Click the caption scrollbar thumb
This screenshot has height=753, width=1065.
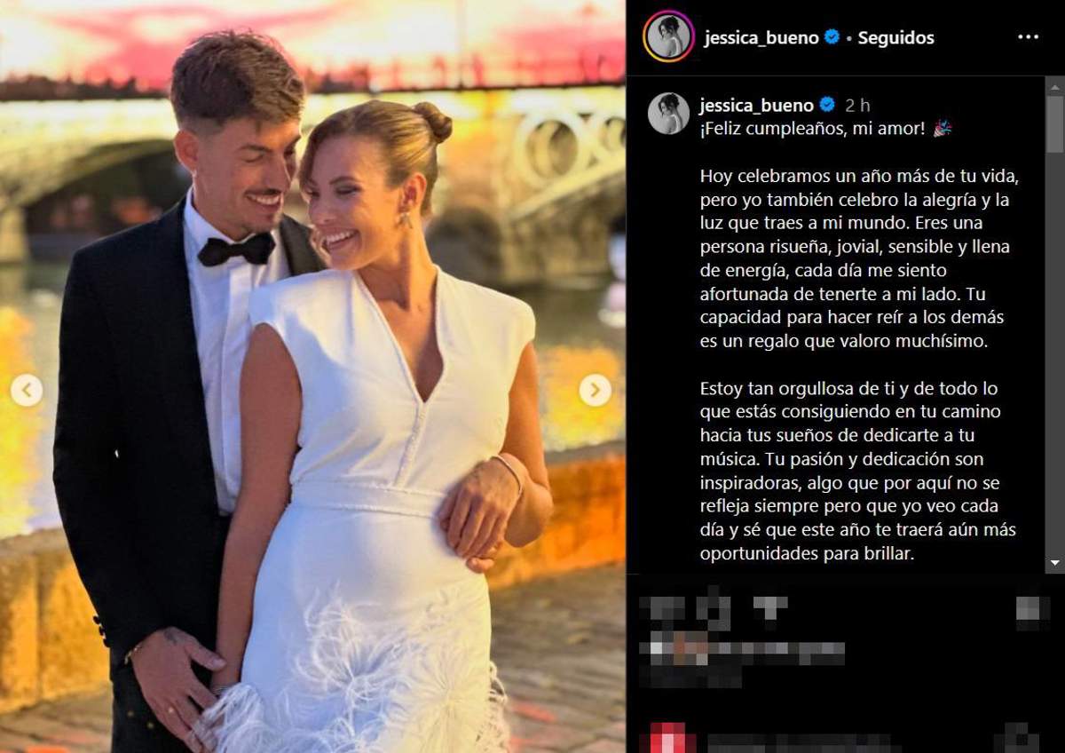coord(1054,124)
